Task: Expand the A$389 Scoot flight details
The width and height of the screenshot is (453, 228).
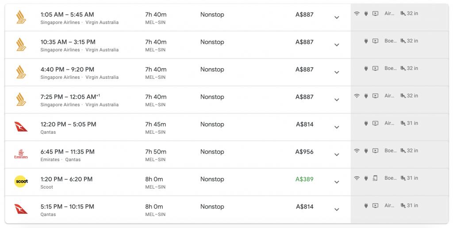Action: click(337, 182)
